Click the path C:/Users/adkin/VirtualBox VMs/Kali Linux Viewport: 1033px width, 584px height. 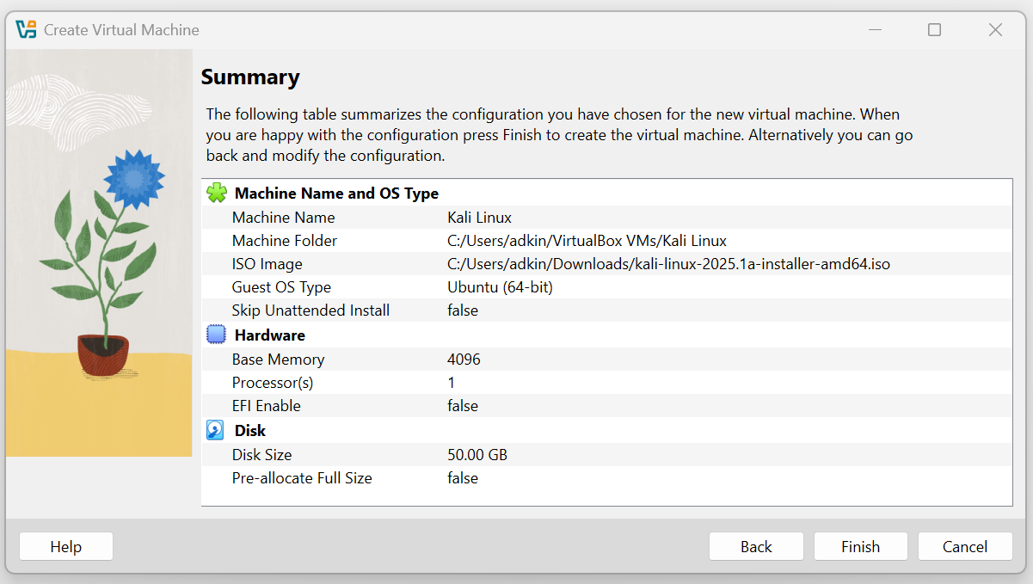tap(587, 241)
